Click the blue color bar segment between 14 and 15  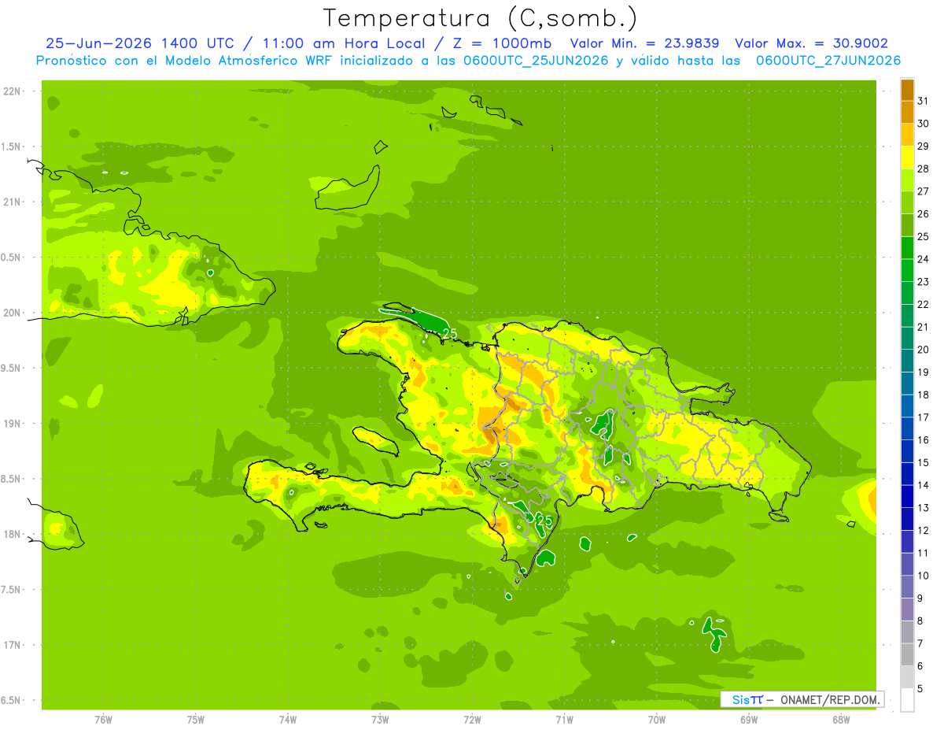(x=907, y=474)
